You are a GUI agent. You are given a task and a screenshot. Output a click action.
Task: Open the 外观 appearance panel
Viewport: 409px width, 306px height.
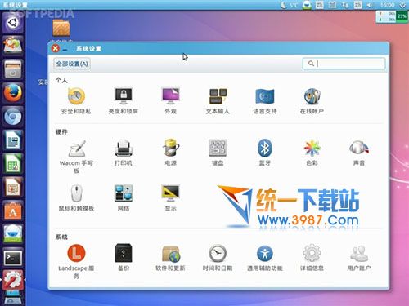coord(171,100)
